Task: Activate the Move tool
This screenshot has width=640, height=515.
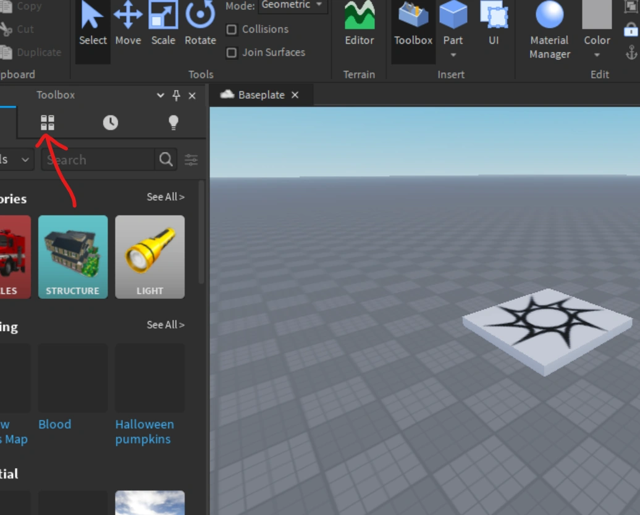Action: point(128,25)
